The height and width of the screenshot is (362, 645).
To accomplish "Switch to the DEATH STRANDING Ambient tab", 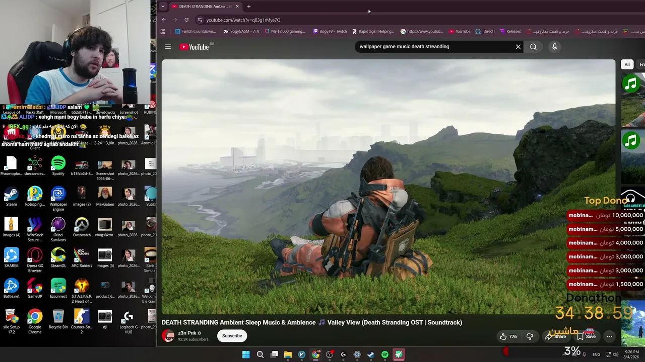I will (205, 6).
